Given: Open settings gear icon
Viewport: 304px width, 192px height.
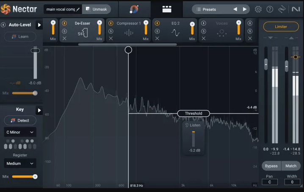Looking at the screenshot, I should pos(258,9).
